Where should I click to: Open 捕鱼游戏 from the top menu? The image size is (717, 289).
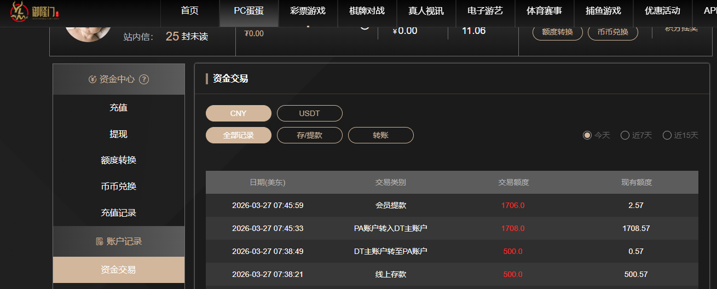[603, 11]
